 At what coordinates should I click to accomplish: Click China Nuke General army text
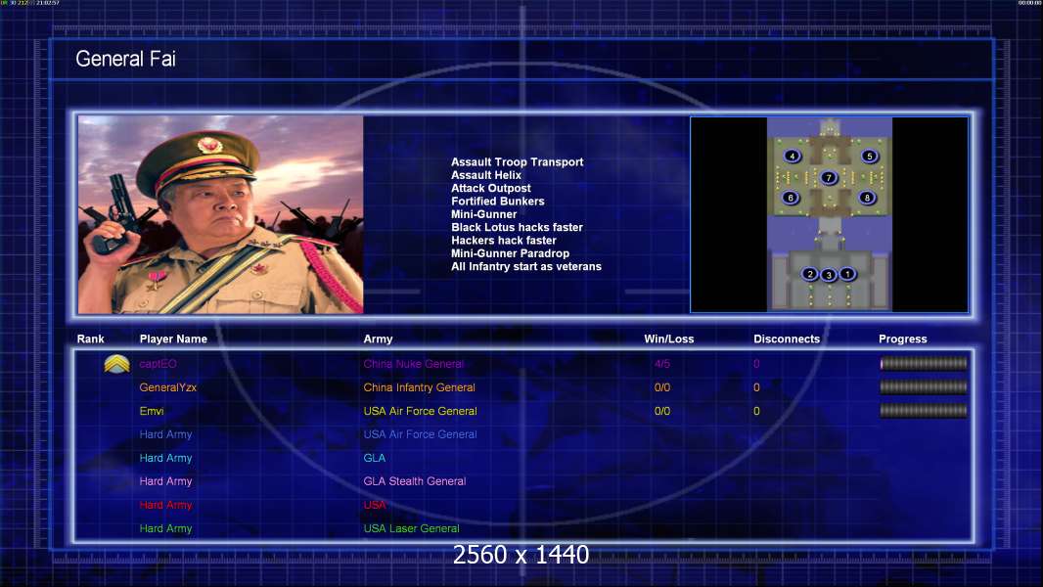click(414, 364)
